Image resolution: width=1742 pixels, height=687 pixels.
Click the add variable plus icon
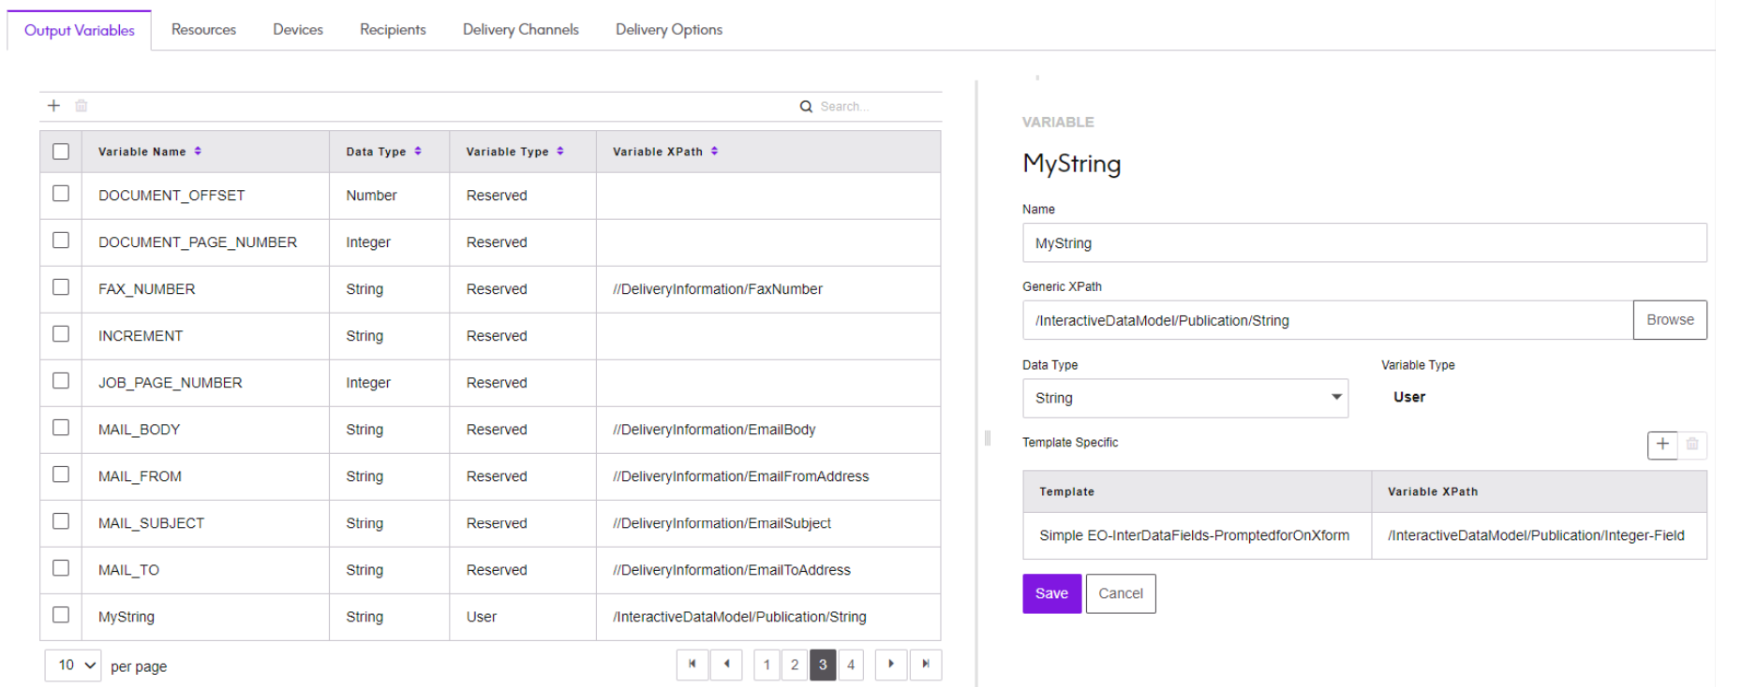pos(54,106)
